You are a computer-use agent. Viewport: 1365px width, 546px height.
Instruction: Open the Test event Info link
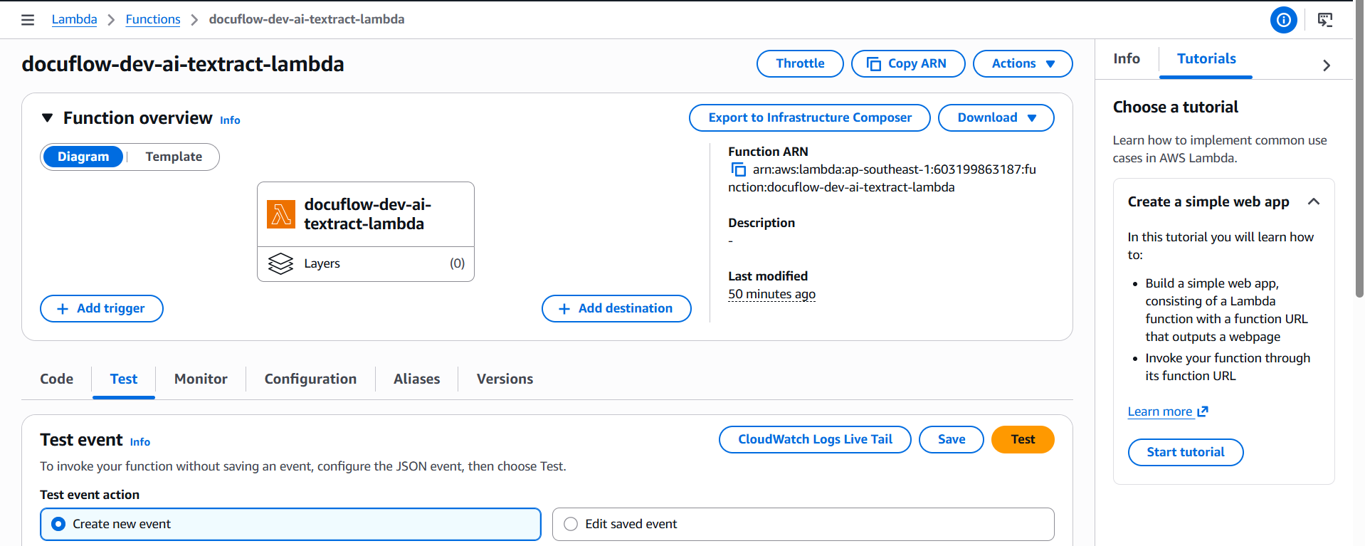(140, 442)
